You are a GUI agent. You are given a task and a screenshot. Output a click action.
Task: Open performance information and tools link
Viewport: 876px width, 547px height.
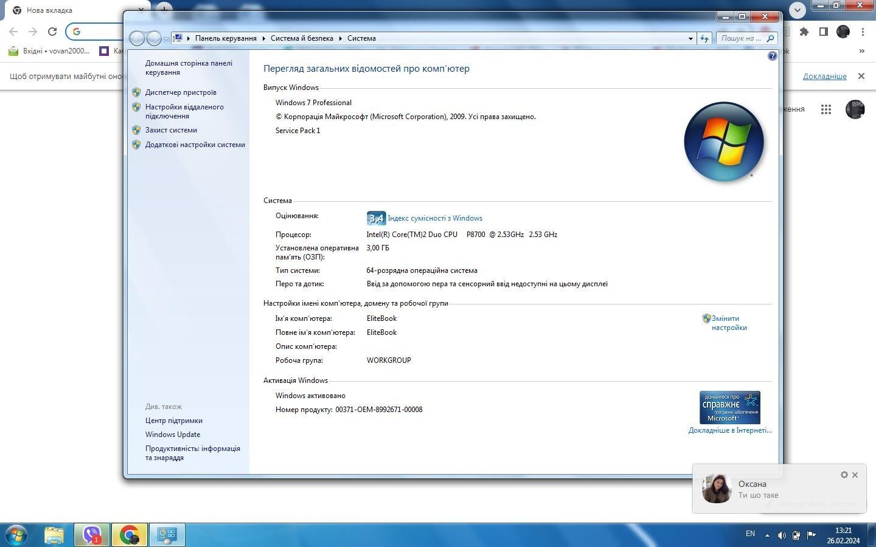193,453
